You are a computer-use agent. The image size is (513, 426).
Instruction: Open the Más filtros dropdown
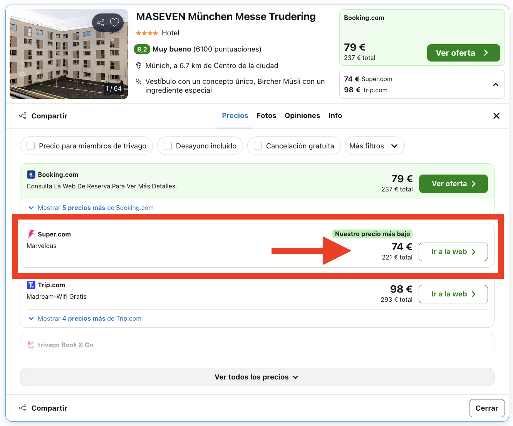374,146
